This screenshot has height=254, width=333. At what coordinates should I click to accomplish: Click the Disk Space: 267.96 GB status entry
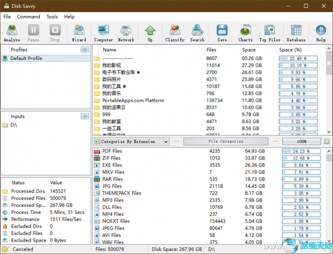(x=176, y=249)
